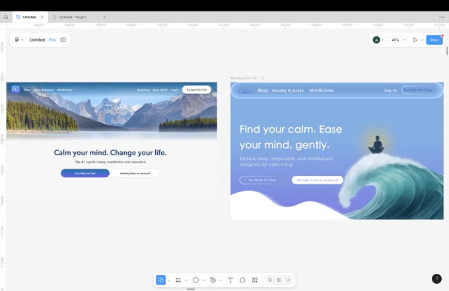Click Stress & Anxiety in mountain navbar
449x291 pixels.
click(44, 90)
